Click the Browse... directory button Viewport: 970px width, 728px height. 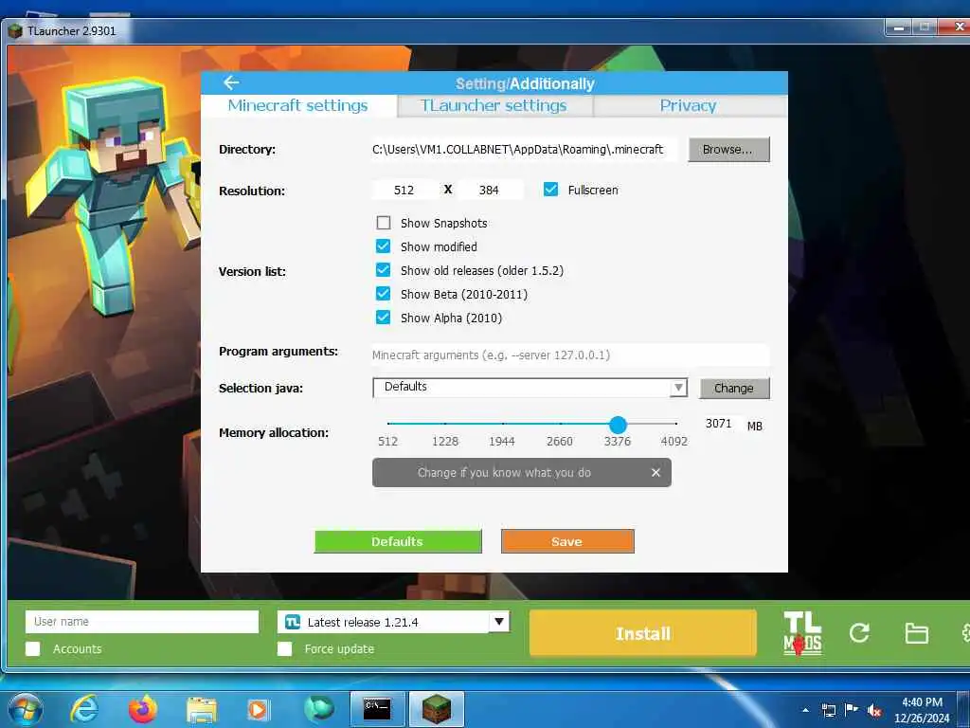pos(728,149)
